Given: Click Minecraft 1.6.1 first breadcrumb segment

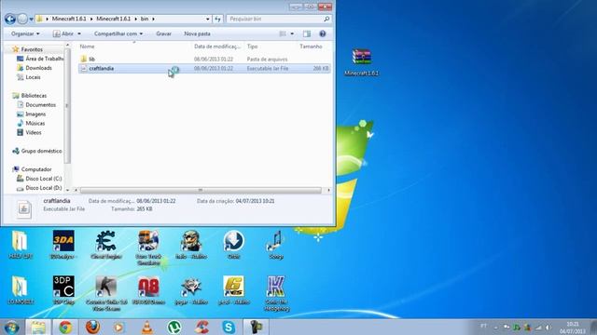Looking at the screenshot, I should click(x=69, y=19).
